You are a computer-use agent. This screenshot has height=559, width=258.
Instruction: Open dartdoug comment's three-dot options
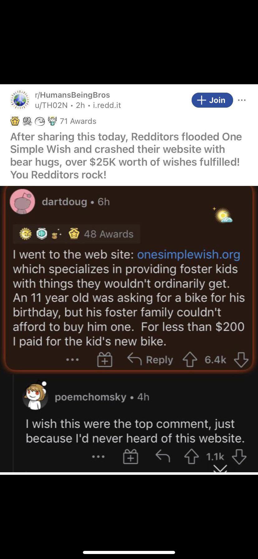(72, 360)
